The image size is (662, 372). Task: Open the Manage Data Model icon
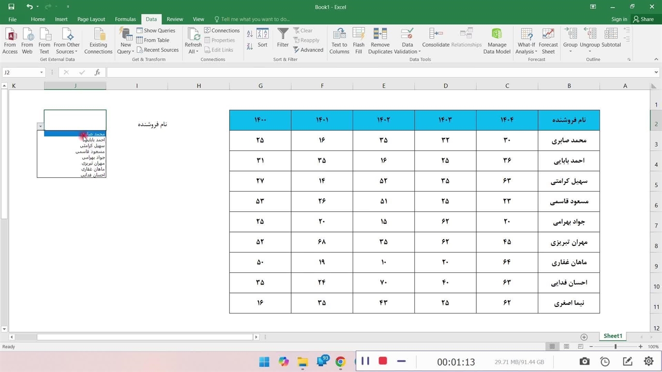click(x=496, y=35)
